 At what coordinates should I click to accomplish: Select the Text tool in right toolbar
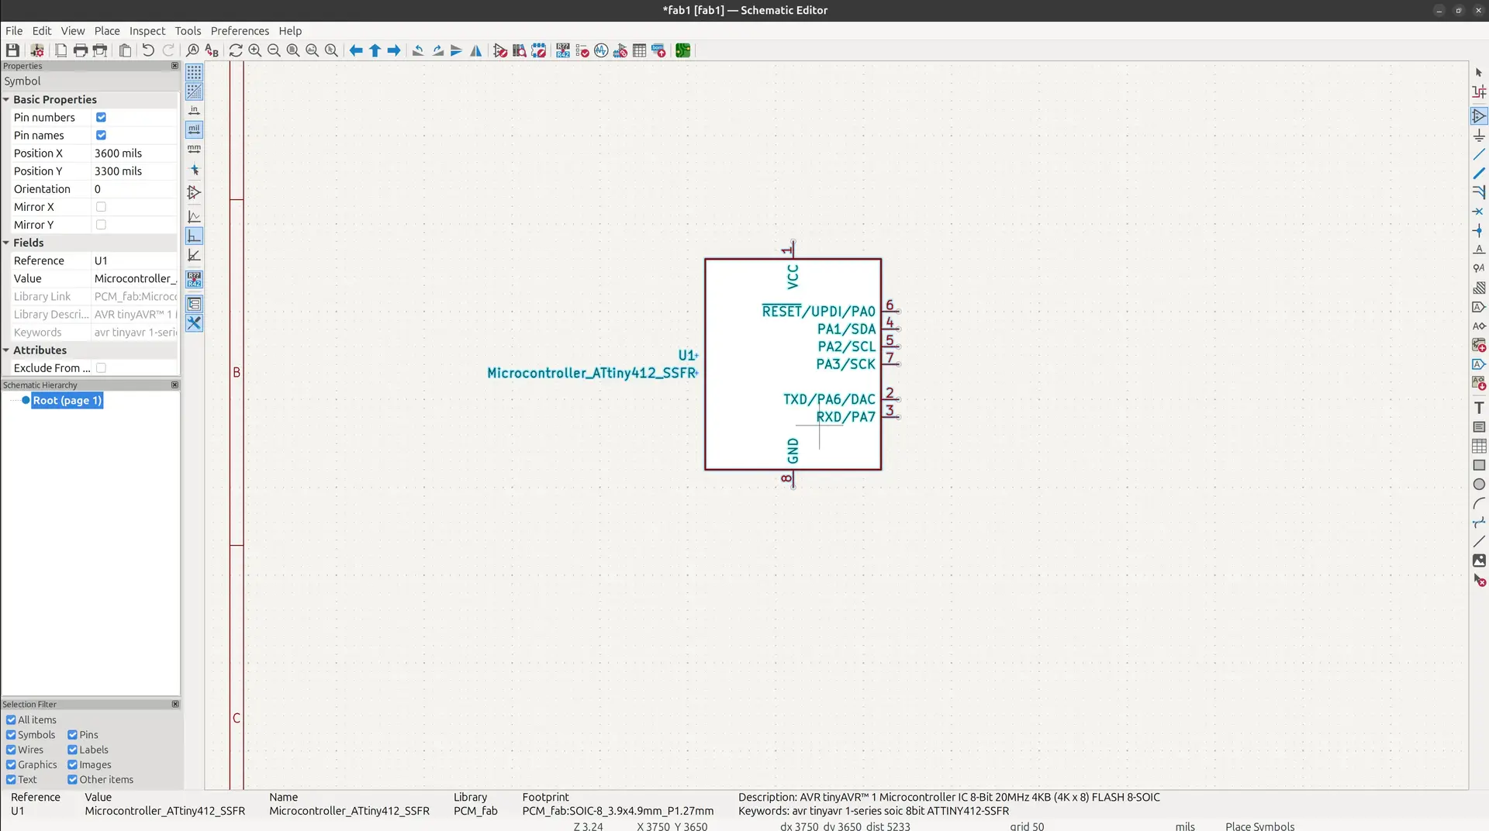1479,408
